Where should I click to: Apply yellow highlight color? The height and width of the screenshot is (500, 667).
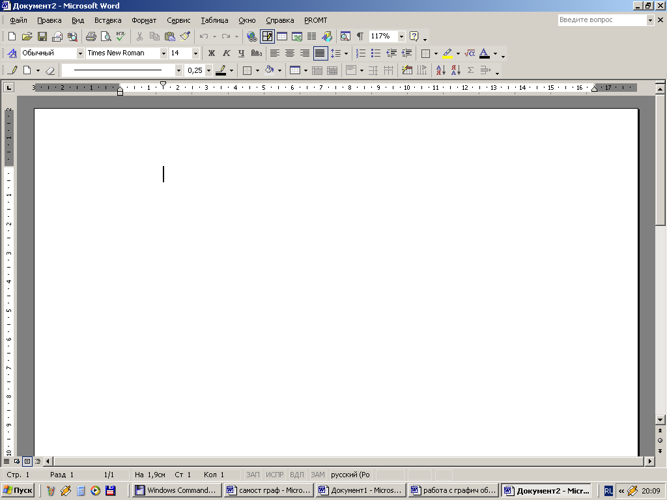(x=447, y=53)
